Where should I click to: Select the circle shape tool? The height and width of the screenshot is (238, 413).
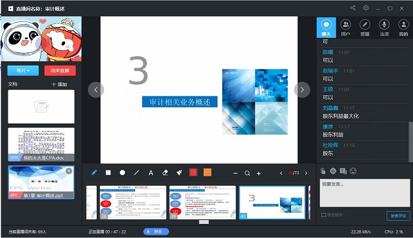point(122,172)
